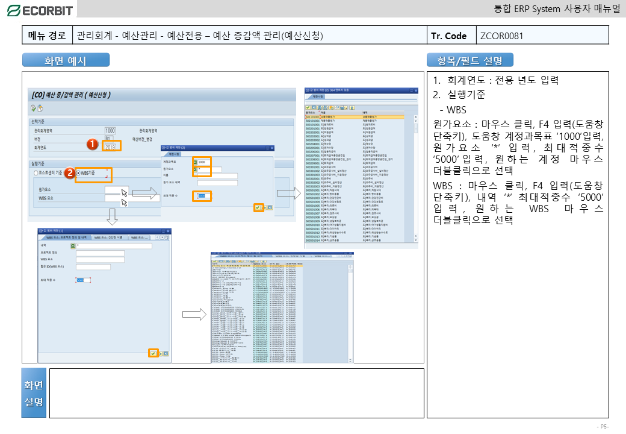Viewport: 626px width, 434px height.
Task: Click the 화면 예시 section header button
Action: coord(66,60)
